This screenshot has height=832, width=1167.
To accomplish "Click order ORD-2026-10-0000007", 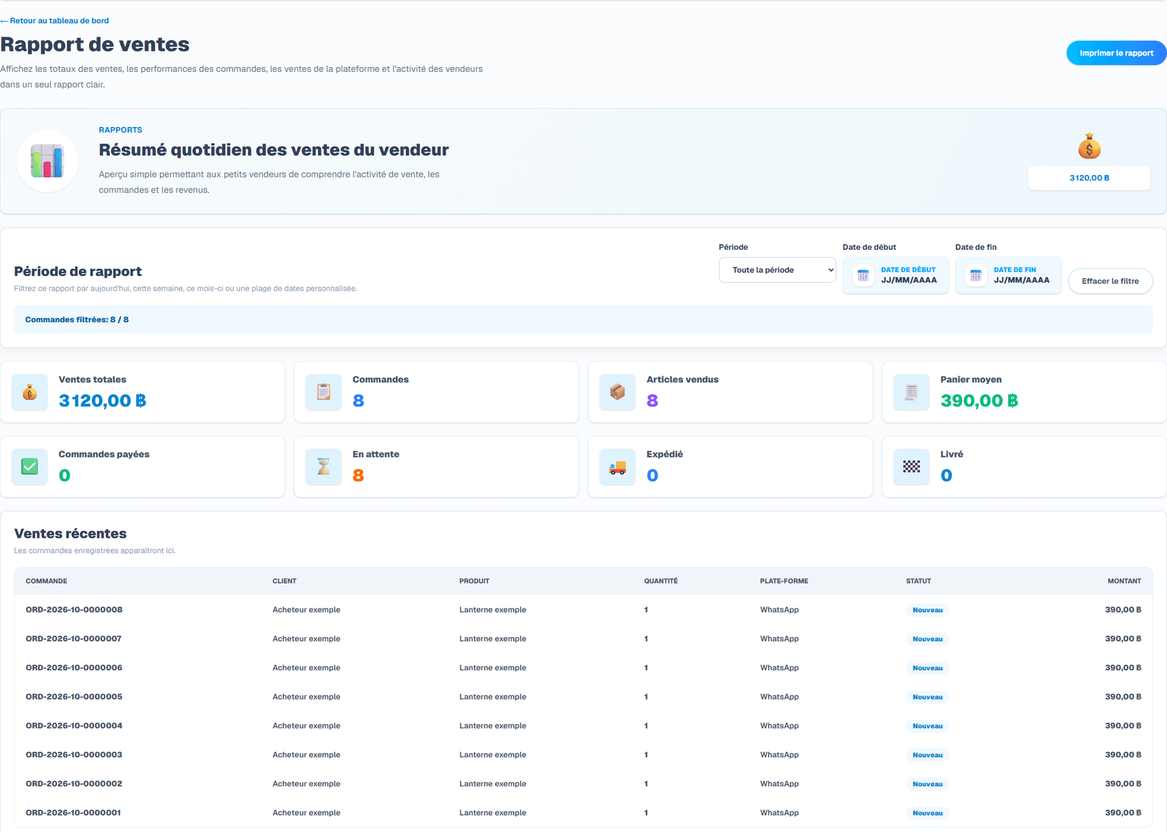I will [74, 639].
